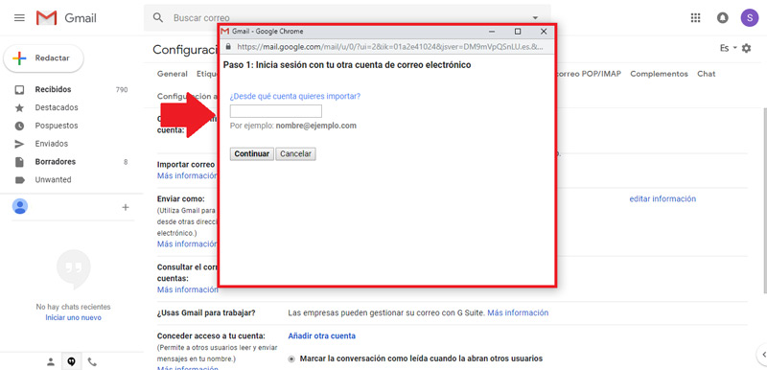Minimize the Gmail popup window

click(x=492, y=32)
